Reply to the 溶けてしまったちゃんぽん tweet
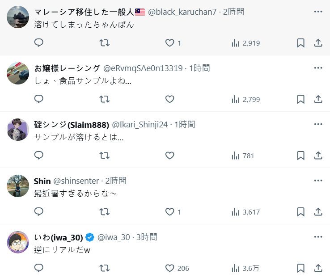The image size is (330, 278). (x=39, y=43)
